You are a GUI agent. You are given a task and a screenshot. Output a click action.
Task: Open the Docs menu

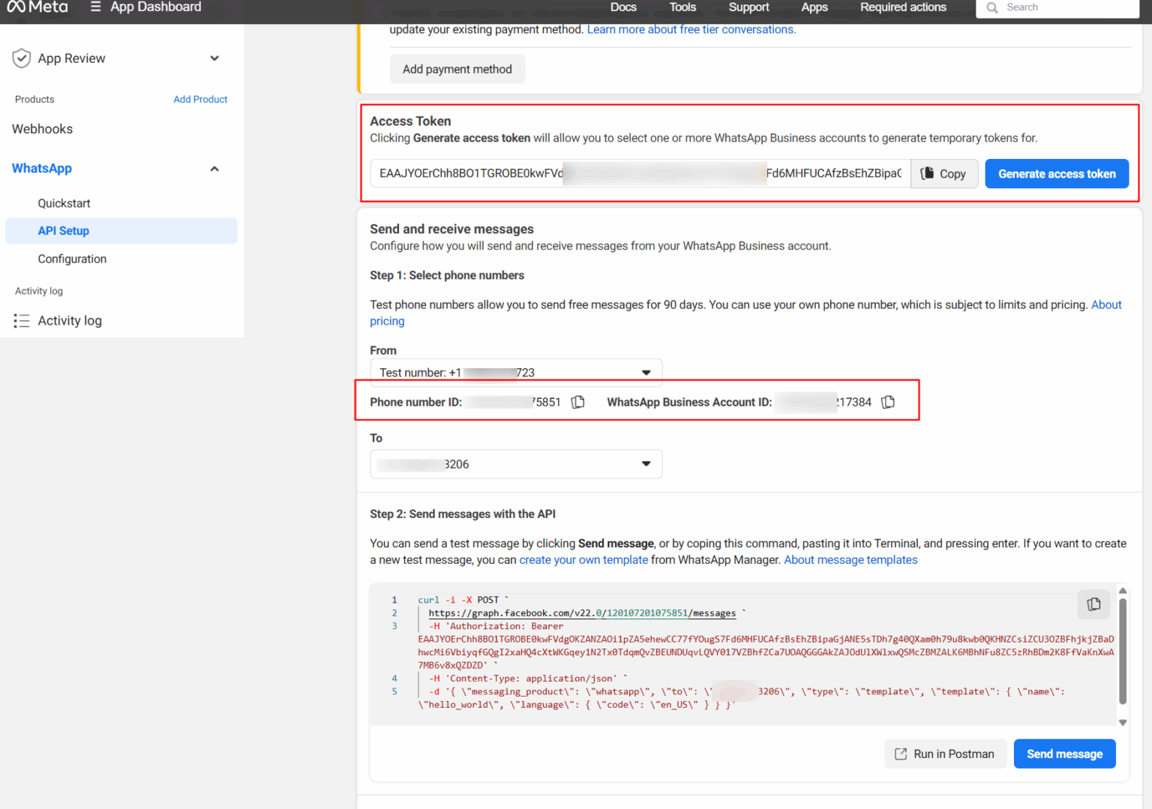point(623,7)
